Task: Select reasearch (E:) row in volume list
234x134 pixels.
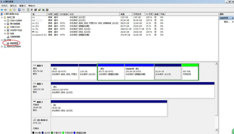Action: (x=98, y=35)
